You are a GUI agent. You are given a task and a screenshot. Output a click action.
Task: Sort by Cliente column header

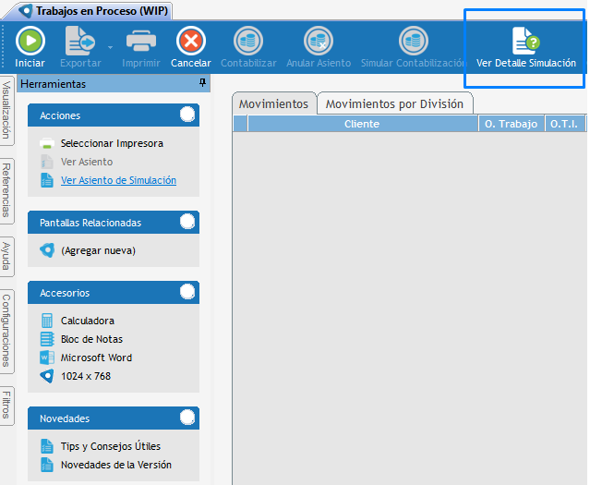(361, 124)
